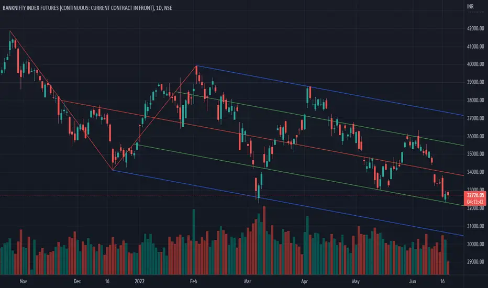This screenshot has width=488, height=288.
Task: Click the Jun label on time axis
Action: pos(413,282)
